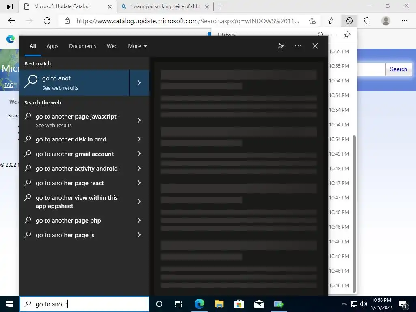
Task: Expand the best match 'go to anot' arrow
Action: (x=139, y=83)
